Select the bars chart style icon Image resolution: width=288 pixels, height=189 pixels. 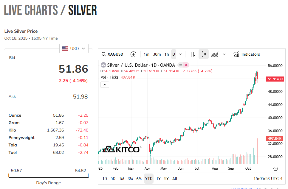point(192,54)
